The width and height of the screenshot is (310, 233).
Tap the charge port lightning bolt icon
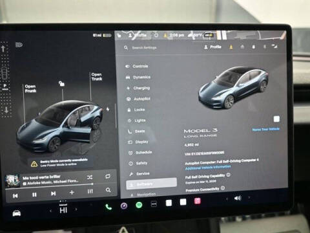click(108, 109)
